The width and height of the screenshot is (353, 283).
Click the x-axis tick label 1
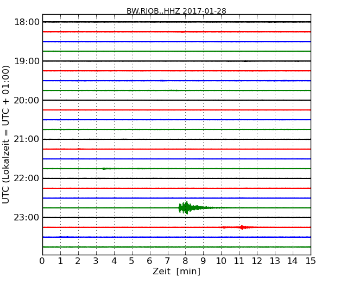pyautogui.click(x=60, y=261)
